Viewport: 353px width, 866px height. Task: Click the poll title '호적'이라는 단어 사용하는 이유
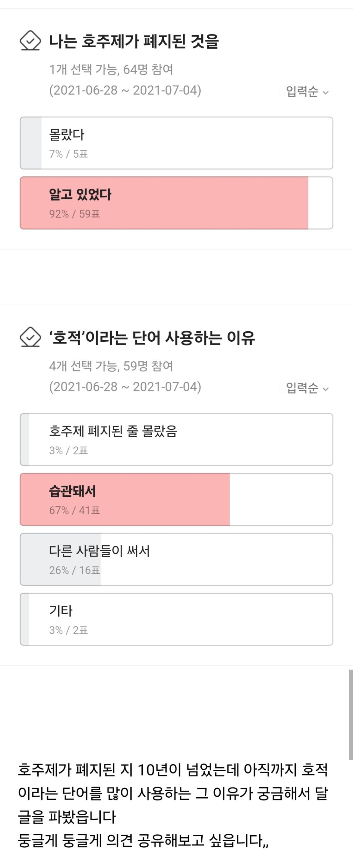click(x=152, y=338)
